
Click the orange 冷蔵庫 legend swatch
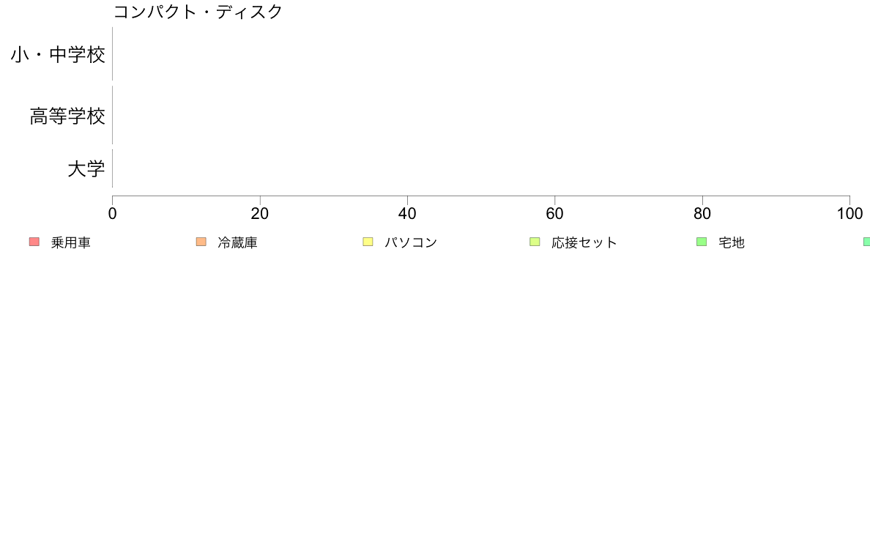(x=201, y=242)
